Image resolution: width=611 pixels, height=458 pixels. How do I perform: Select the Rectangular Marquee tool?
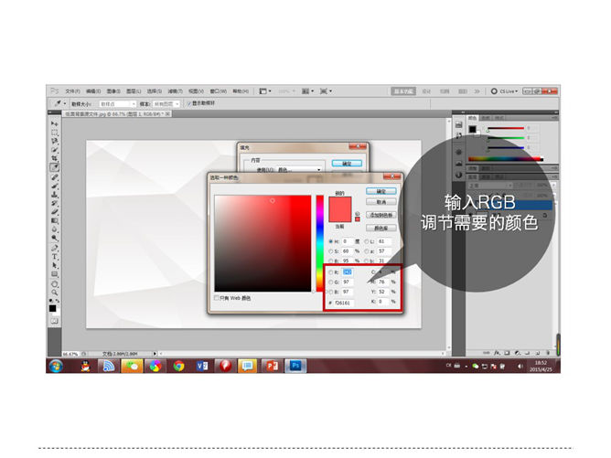[x=54, y=133]
